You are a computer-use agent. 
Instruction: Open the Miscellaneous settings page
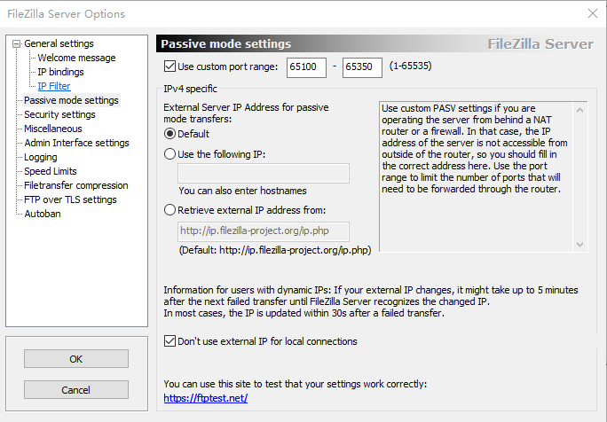pyautogui.click(x=53, y=129)
